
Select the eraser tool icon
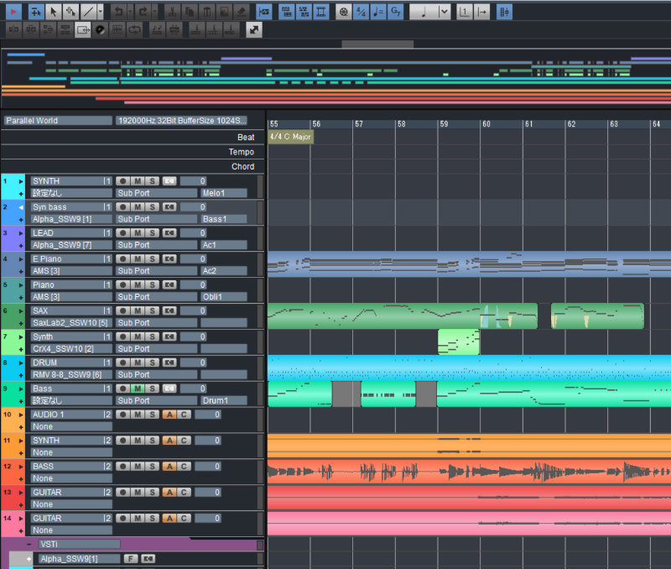[x=241, y=12]
